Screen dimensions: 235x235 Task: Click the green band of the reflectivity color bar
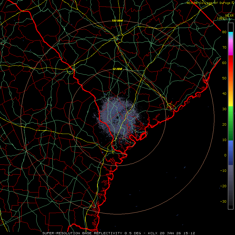pyautogui.click(x=231, y=123)
